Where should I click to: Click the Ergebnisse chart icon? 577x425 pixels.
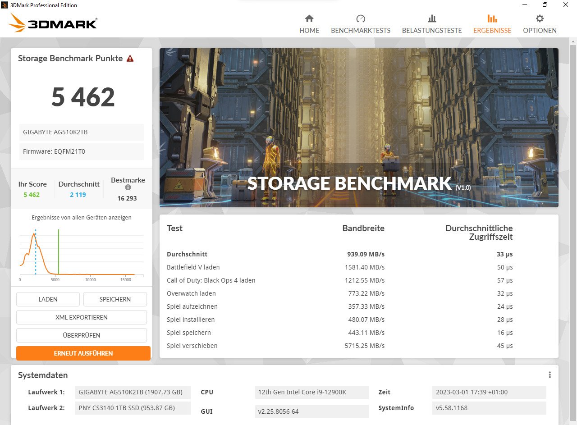[492, 18]
